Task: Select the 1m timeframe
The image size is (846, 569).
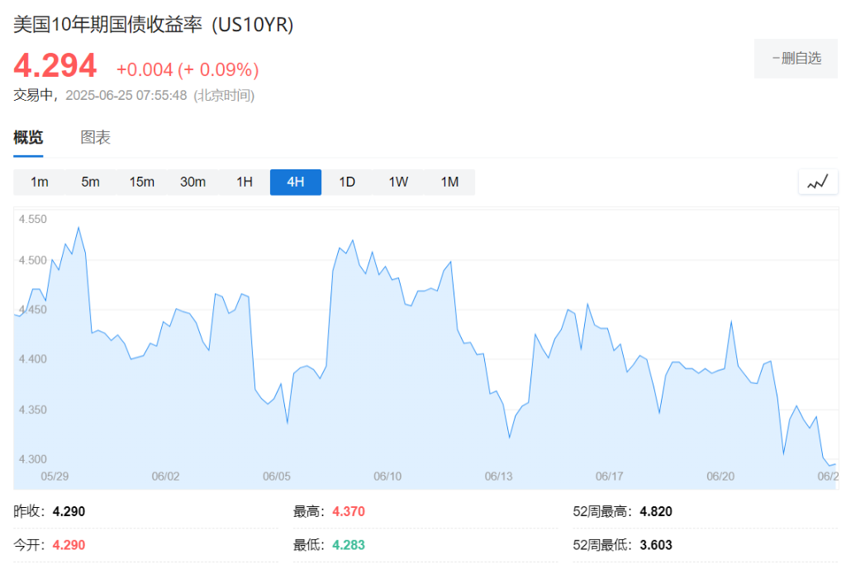Action: [x=40, y=182]
